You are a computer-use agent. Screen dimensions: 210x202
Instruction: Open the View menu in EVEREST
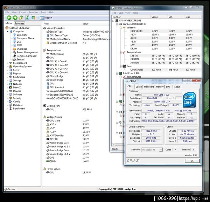(x=14, y=13)
